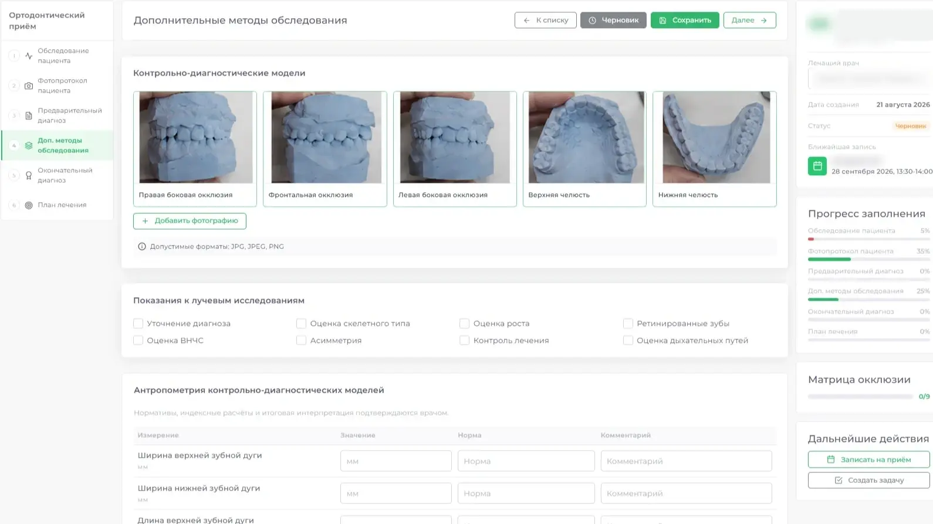Click Добавить фотографию
Viewport: 933px width, 524px height.
[190, 221]
